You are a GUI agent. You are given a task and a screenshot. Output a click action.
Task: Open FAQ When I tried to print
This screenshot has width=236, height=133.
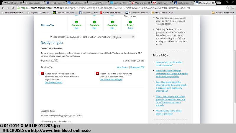(x=171, y=101)
